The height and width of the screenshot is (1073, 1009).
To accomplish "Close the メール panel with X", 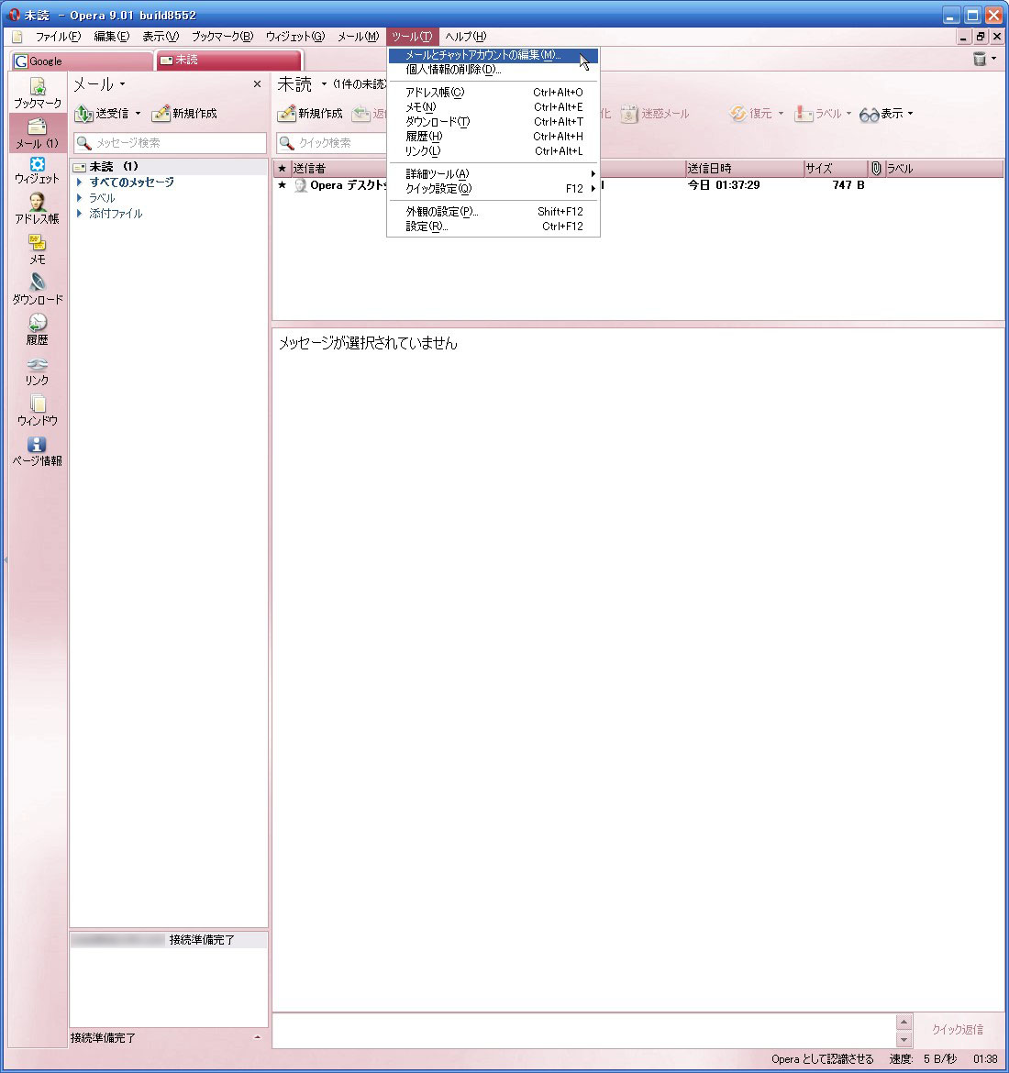I will 258,84.
